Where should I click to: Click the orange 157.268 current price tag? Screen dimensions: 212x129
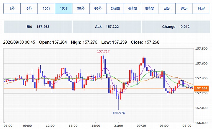[x=201, y=88]
